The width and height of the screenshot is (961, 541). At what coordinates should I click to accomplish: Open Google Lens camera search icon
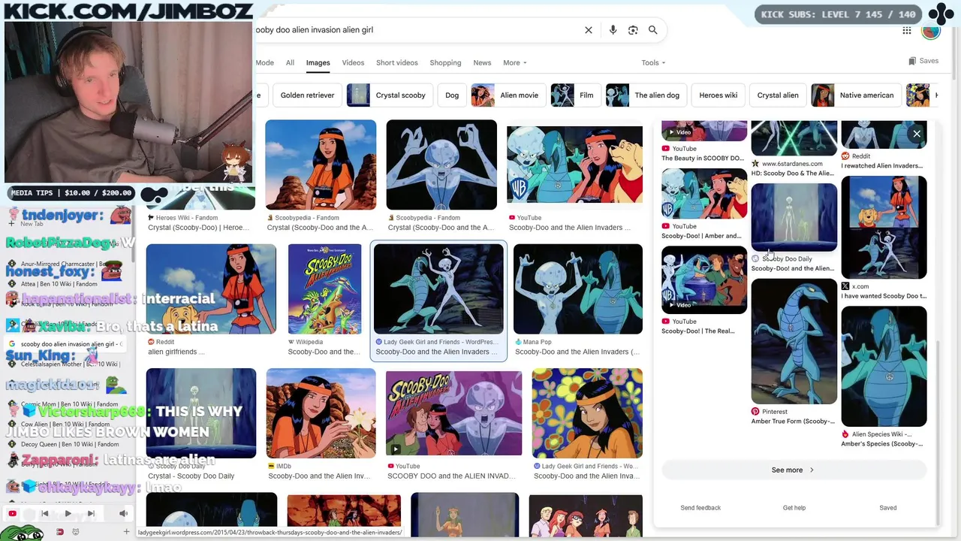(633, 30)
